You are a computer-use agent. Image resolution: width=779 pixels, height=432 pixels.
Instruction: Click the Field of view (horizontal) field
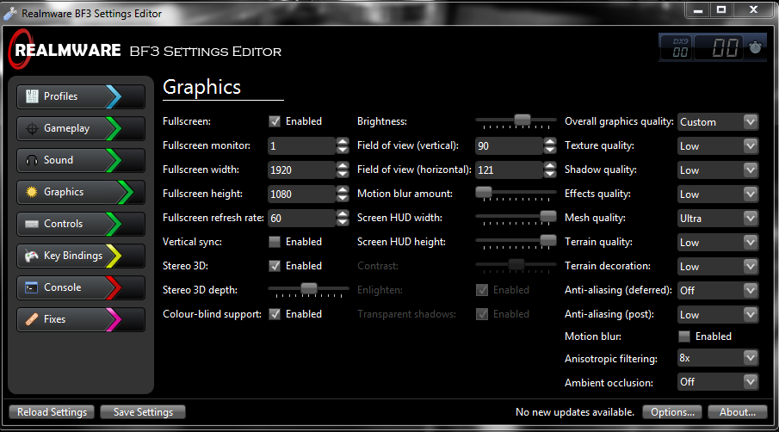(x=510, y=170)
